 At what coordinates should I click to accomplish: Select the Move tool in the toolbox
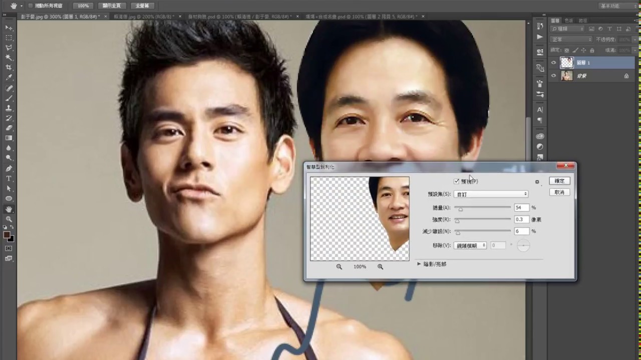[x=9, y=28]
